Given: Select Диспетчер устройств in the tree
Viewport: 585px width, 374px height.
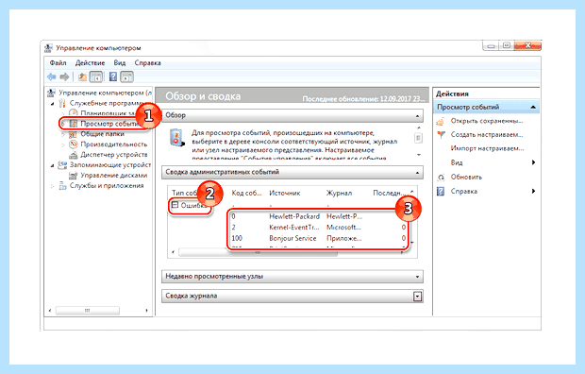Looking at the screenshot, I should coord(114,155).
